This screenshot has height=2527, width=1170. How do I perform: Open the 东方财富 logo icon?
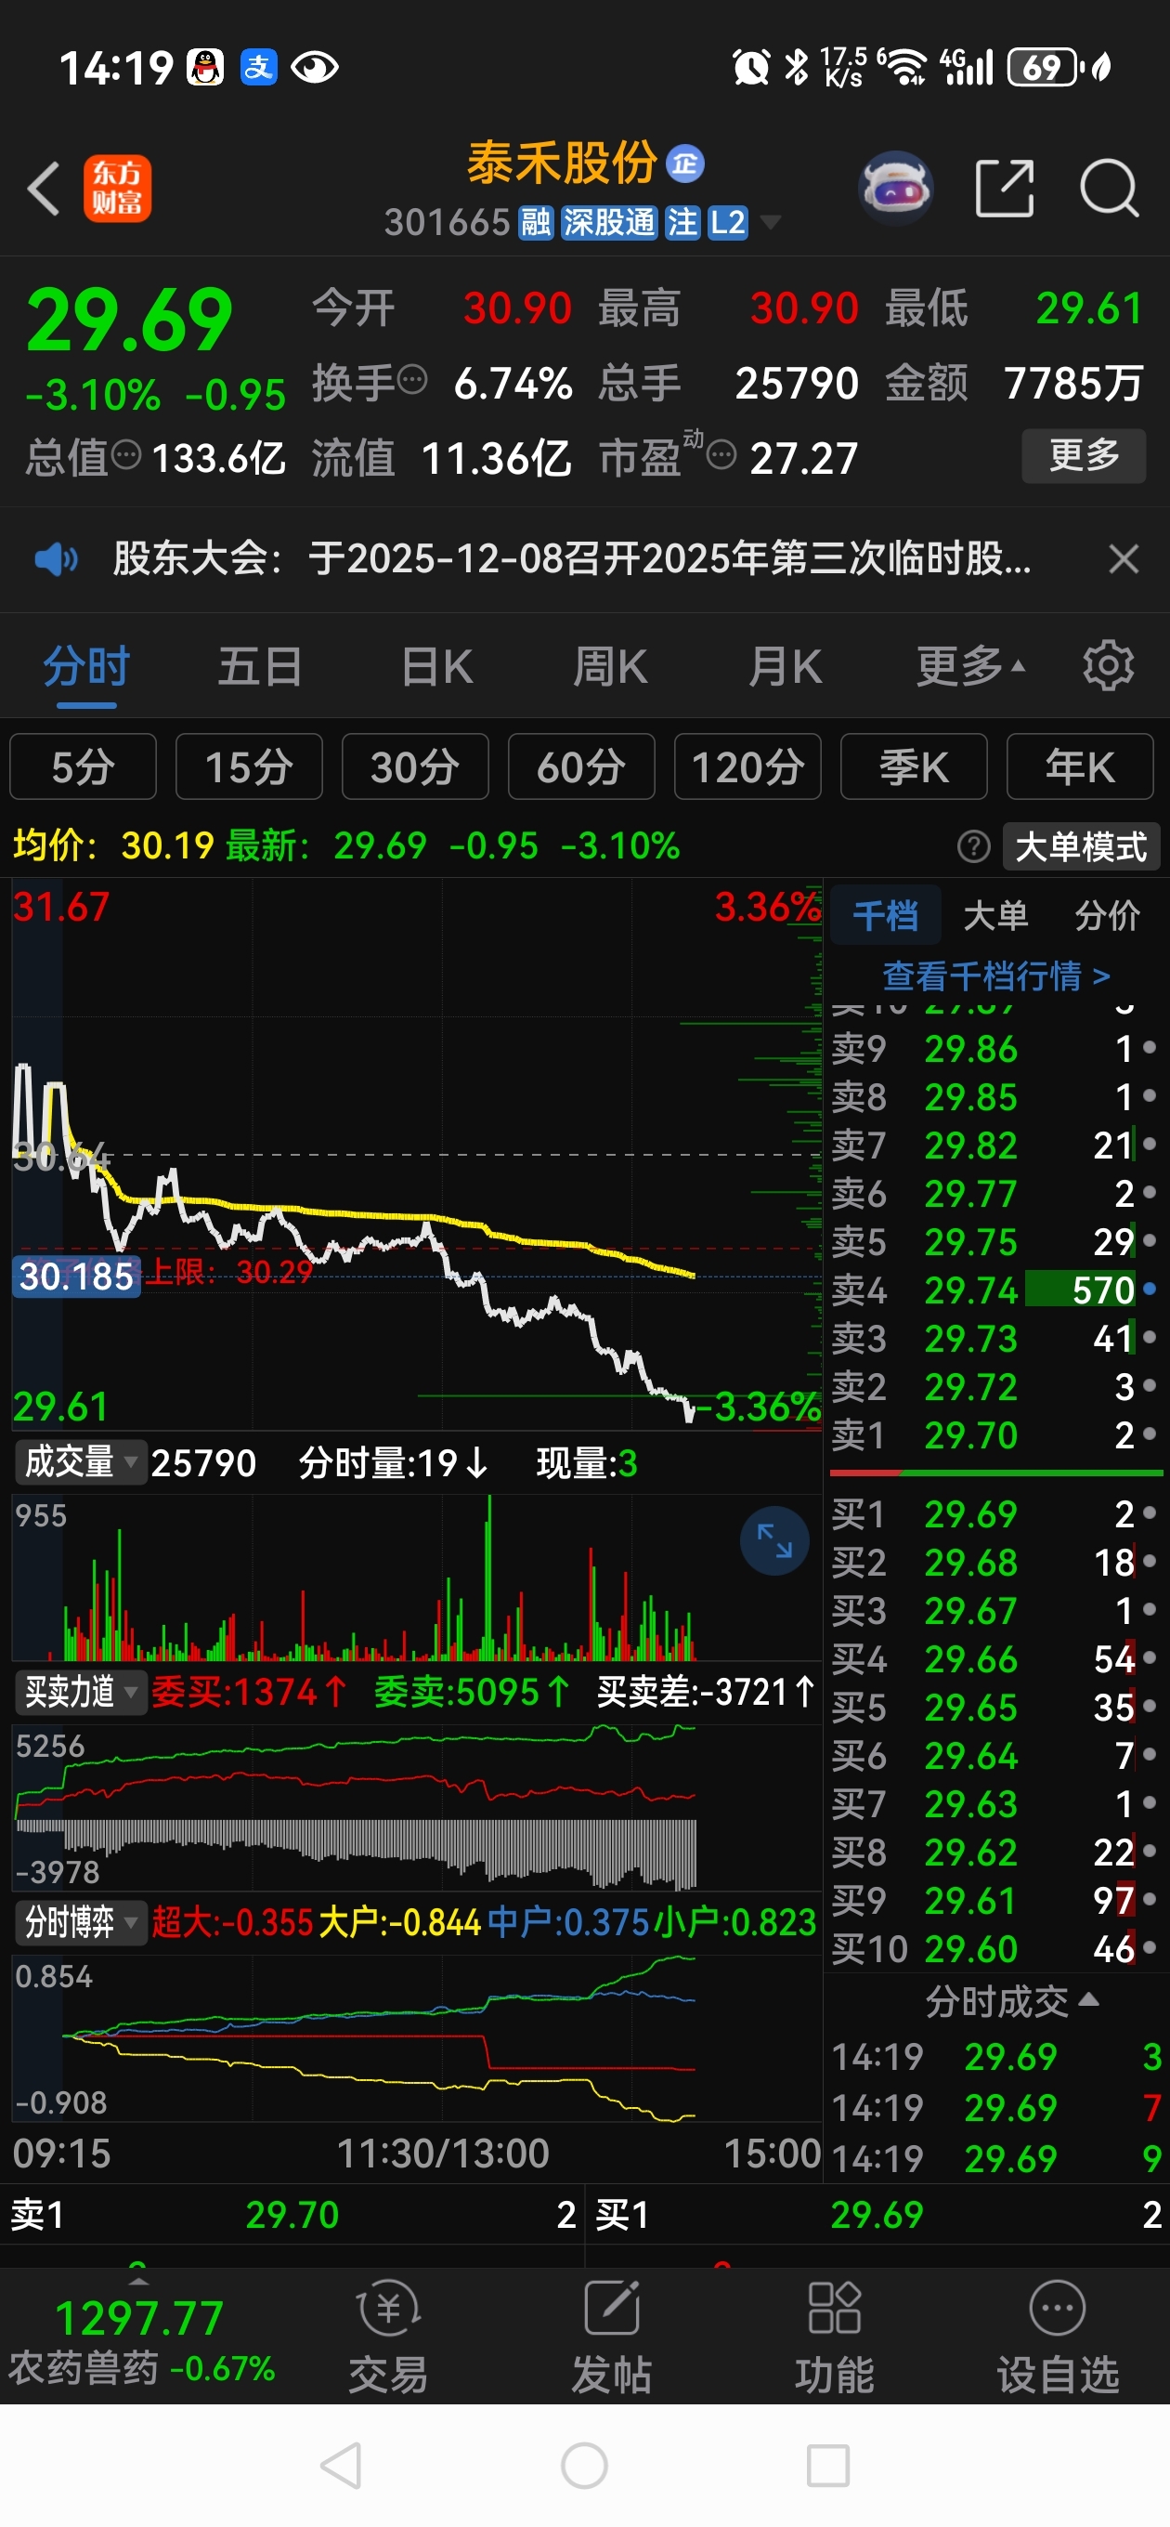(x=118, y=189)
